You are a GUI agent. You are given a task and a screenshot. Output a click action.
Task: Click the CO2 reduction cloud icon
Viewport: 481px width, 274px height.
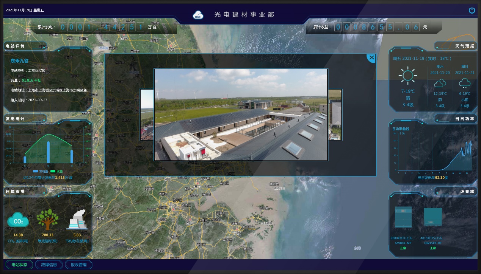[x=18, y=220]
